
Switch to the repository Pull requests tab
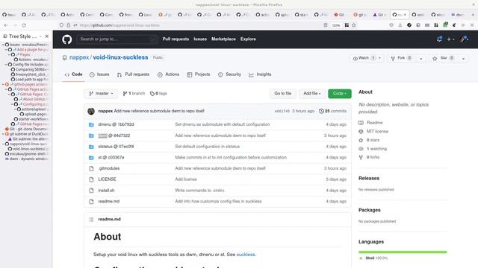point(133,74)
